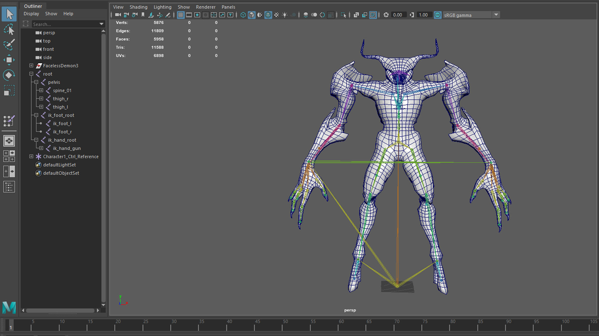Toggle Wireframe on Shaded cube
Viewport: 599px width, 336px height.
tap(268, 15)
